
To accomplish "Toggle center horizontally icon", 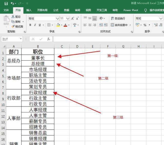I will (x=90, y=25).
